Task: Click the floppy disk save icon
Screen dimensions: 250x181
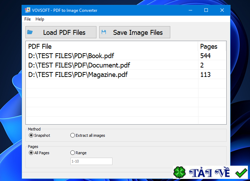Action: (104, 32)
